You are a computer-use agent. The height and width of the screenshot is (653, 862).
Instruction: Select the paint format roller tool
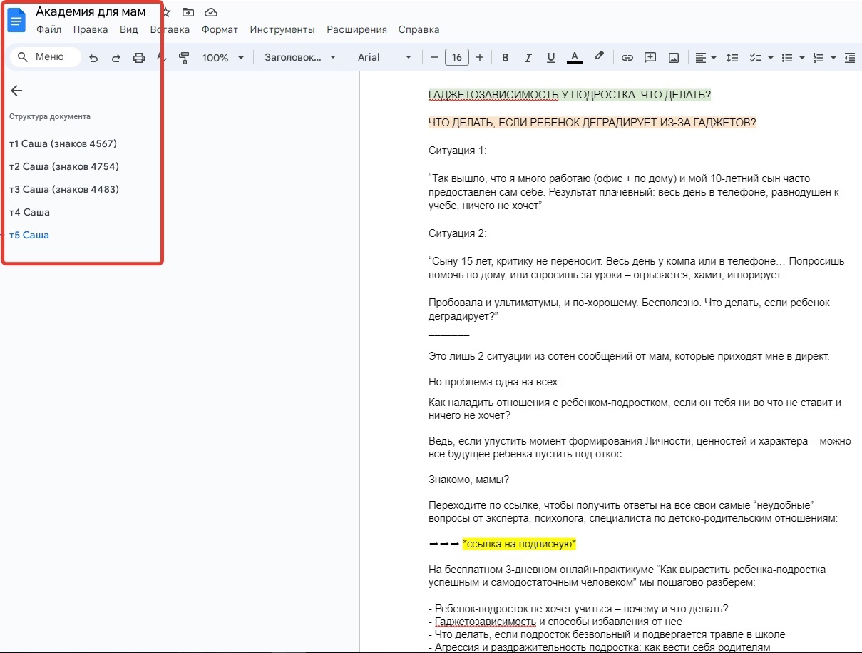coord(184,58)
